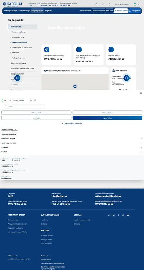The width and height of the screenshot is (144, 270).
Task: Click YouTube icon in footer
Action: tap(128, 215)
